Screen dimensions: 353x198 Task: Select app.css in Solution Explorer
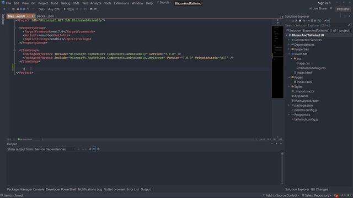pyautogui.click(x=304, y=63)
